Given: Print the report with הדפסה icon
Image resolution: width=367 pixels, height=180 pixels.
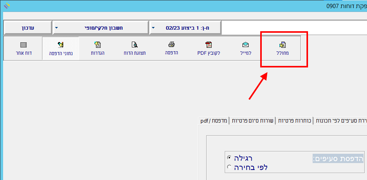Looking at the screenshot, I should 171,48.
